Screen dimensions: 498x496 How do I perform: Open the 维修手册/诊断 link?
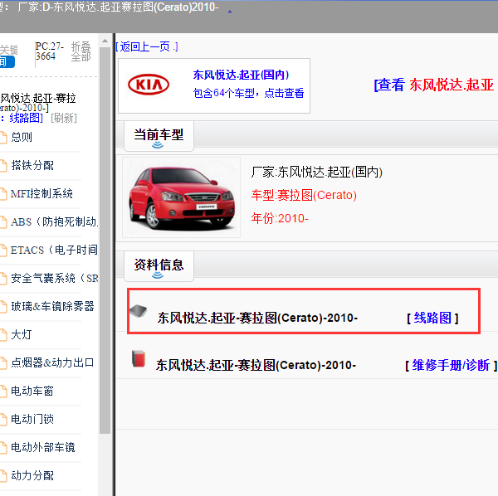point(451,365)
